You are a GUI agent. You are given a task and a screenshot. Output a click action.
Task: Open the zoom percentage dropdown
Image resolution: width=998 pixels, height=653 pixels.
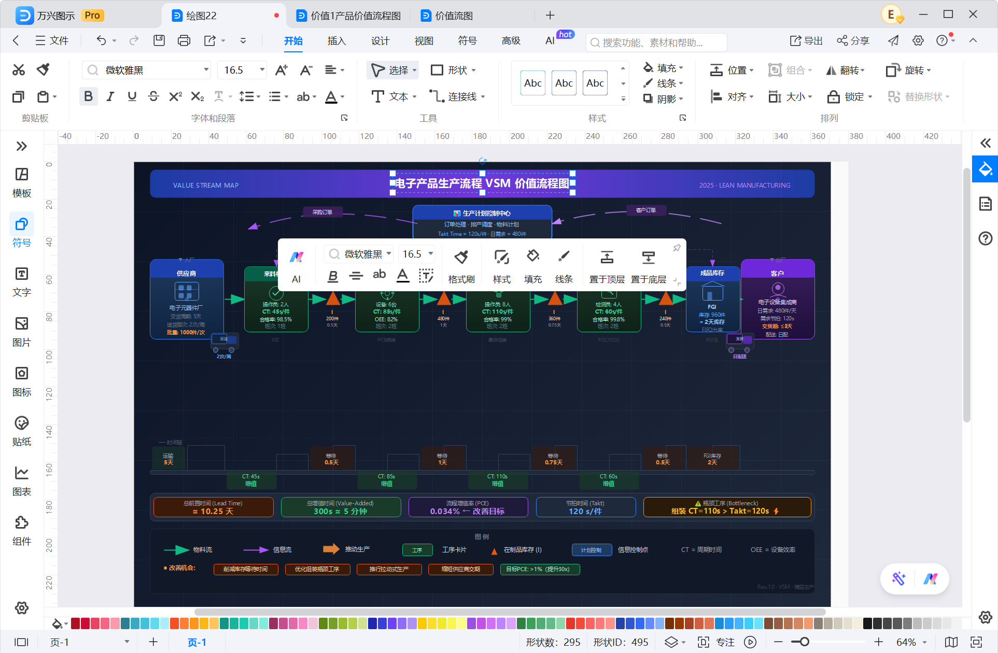click(924, 643)
